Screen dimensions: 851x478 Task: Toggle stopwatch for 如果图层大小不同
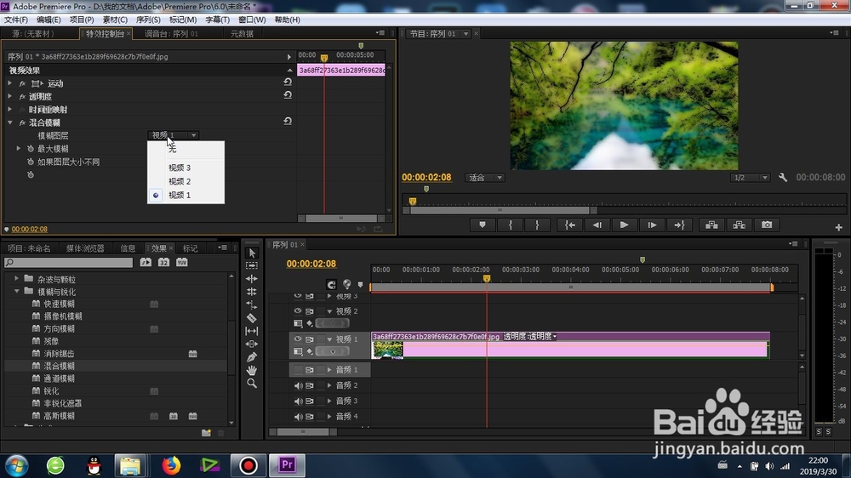[31, 162]
